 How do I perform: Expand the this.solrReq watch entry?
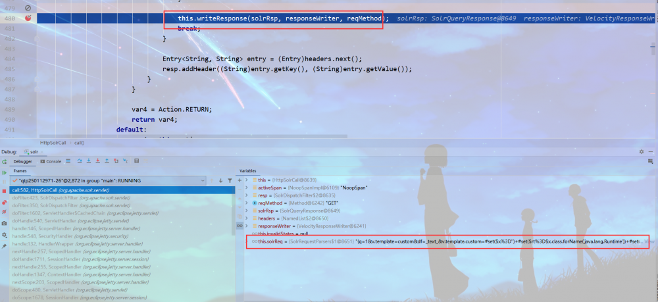pyautogui.click(x=247, y=241)
